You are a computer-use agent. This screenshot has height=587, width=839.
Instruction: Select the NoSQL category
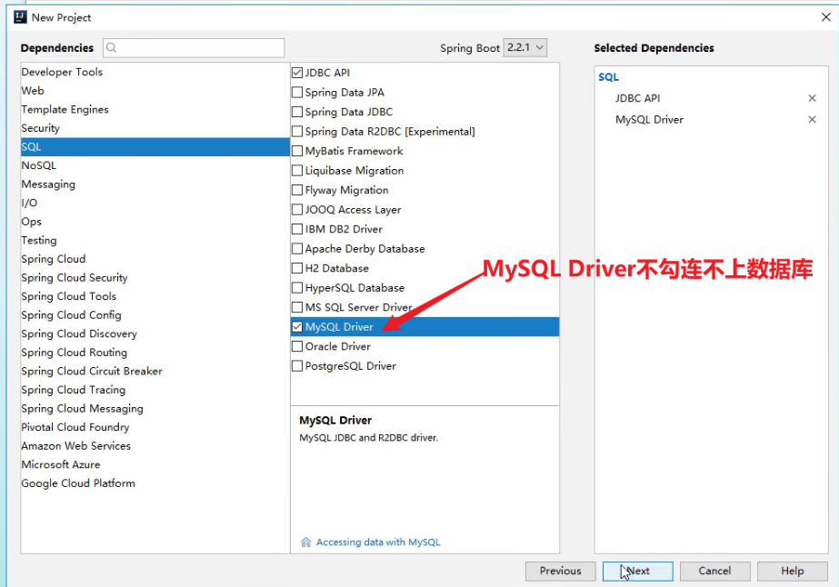(155, 165)
